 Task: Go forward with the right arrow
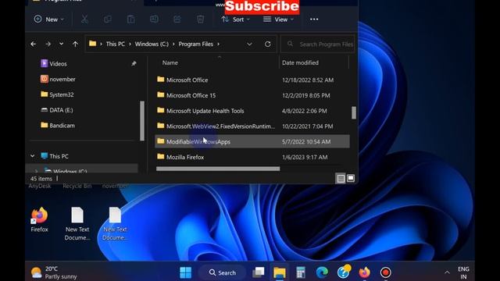(x=48, y=44)
